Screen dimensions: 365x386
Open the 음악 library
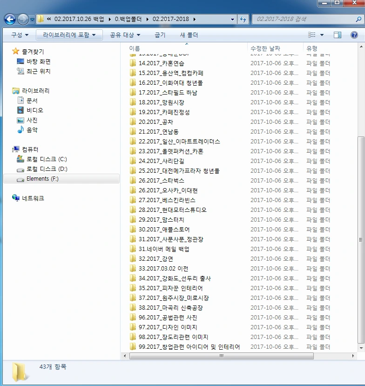[32, 130]
